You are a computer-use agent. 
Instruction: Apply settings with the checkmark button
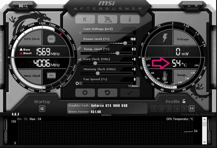130,93
